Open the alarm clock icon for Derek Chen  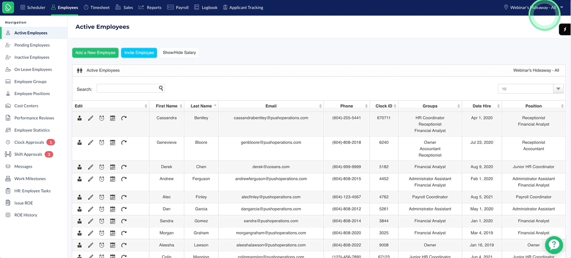click(102, 167)
